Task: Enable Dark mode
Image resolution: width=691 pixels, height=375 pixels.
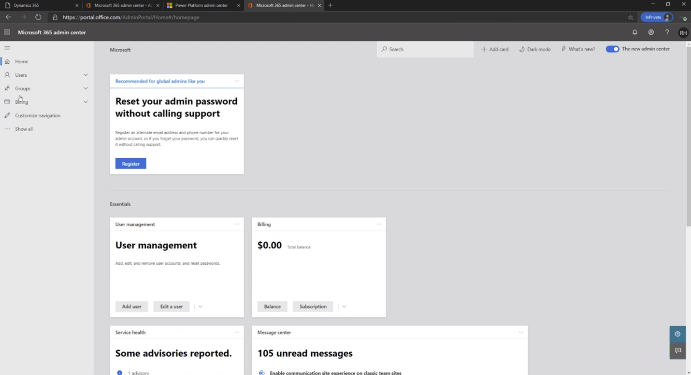Action: point(534,49)
